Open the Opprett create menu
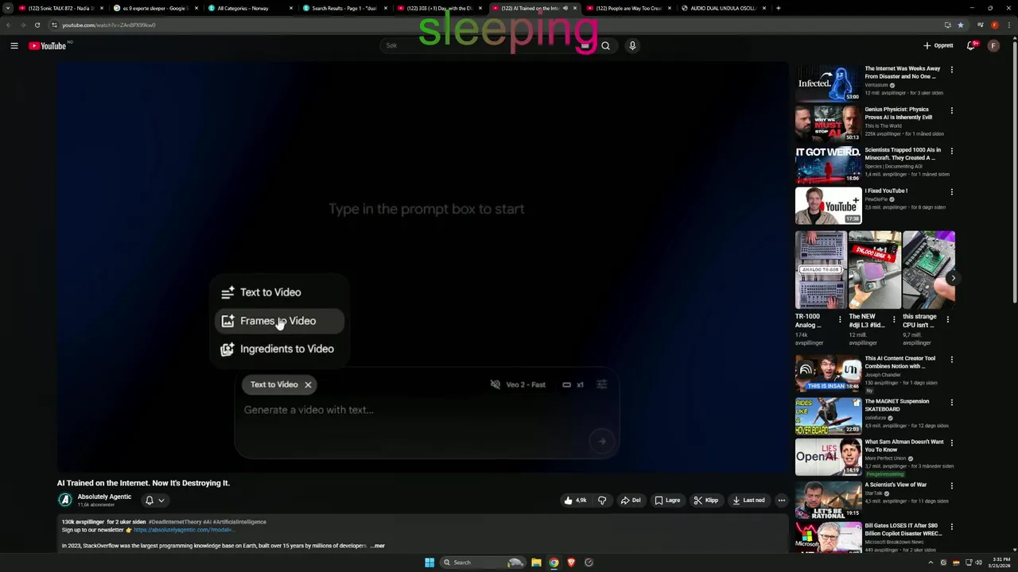Viewport: 1018px width, 572px height. point(938,46)
